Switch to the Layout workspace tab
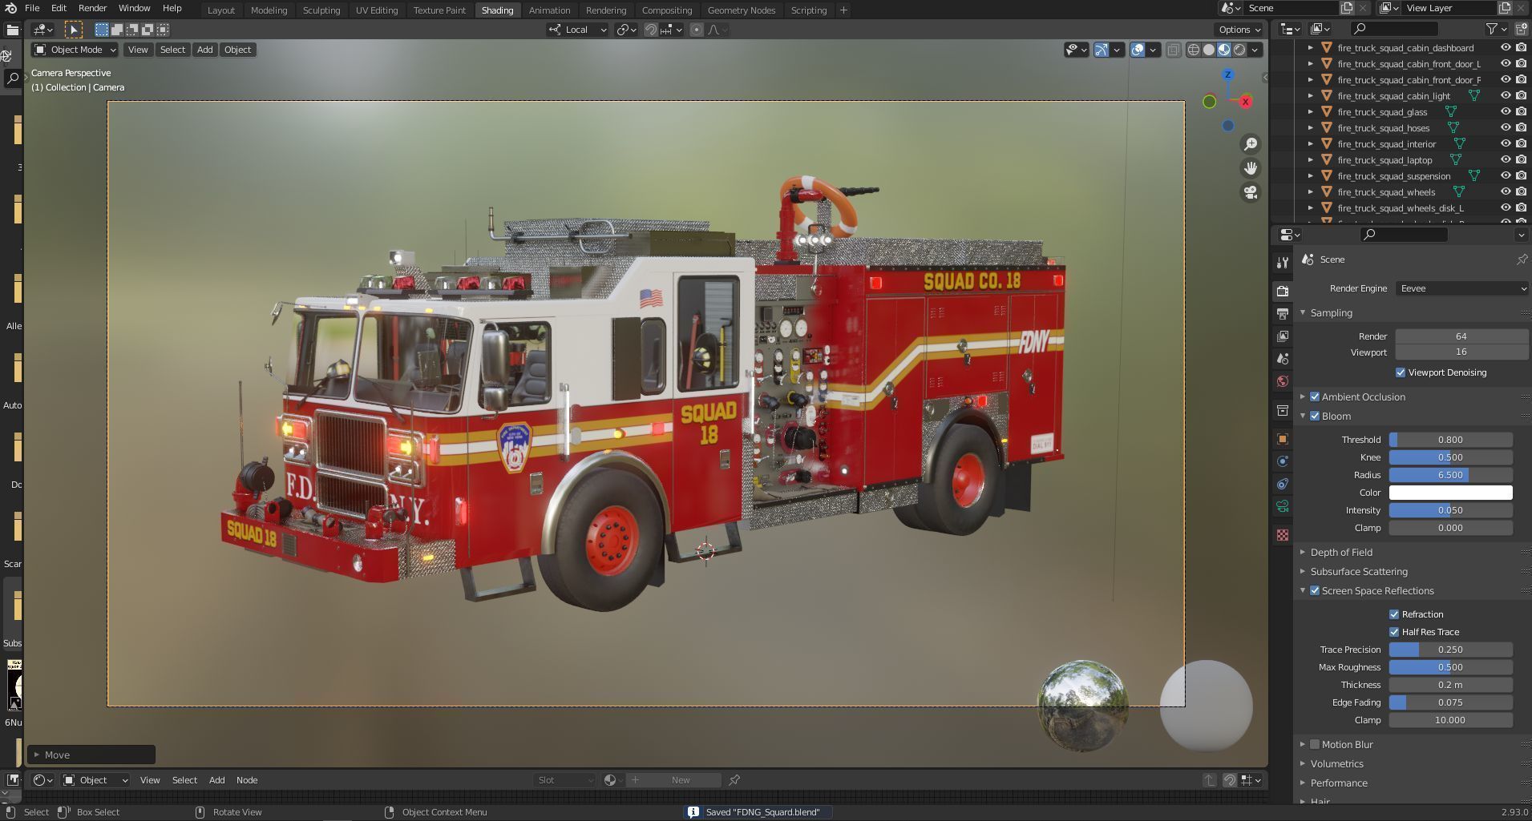 click(220, 10)
